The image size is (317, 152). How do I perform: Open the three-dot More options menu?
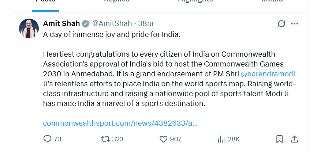tap(294, 24)
